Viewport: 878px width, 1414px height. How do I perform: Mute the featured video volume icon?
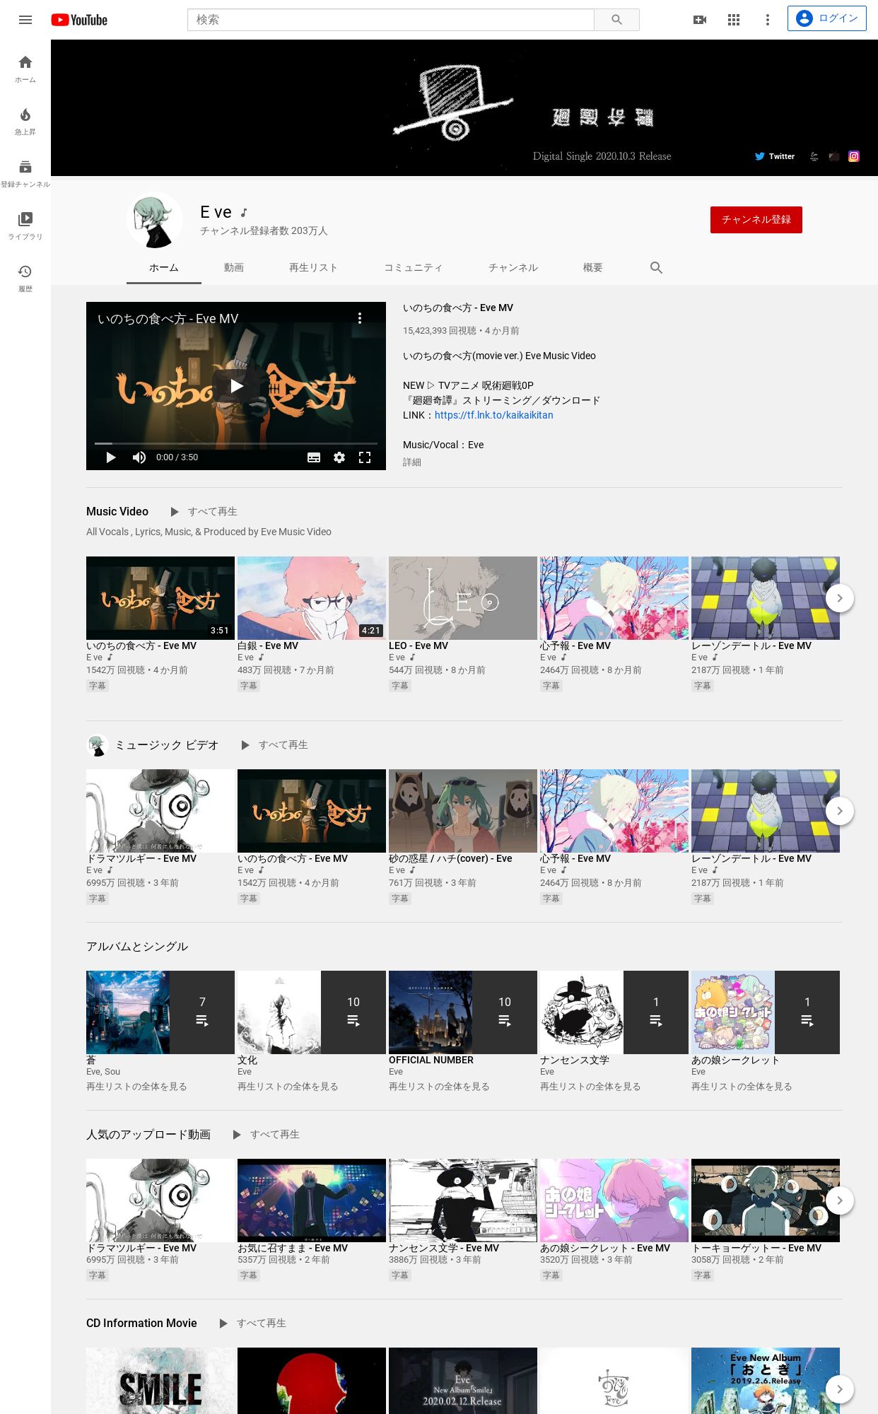(139, 457)
